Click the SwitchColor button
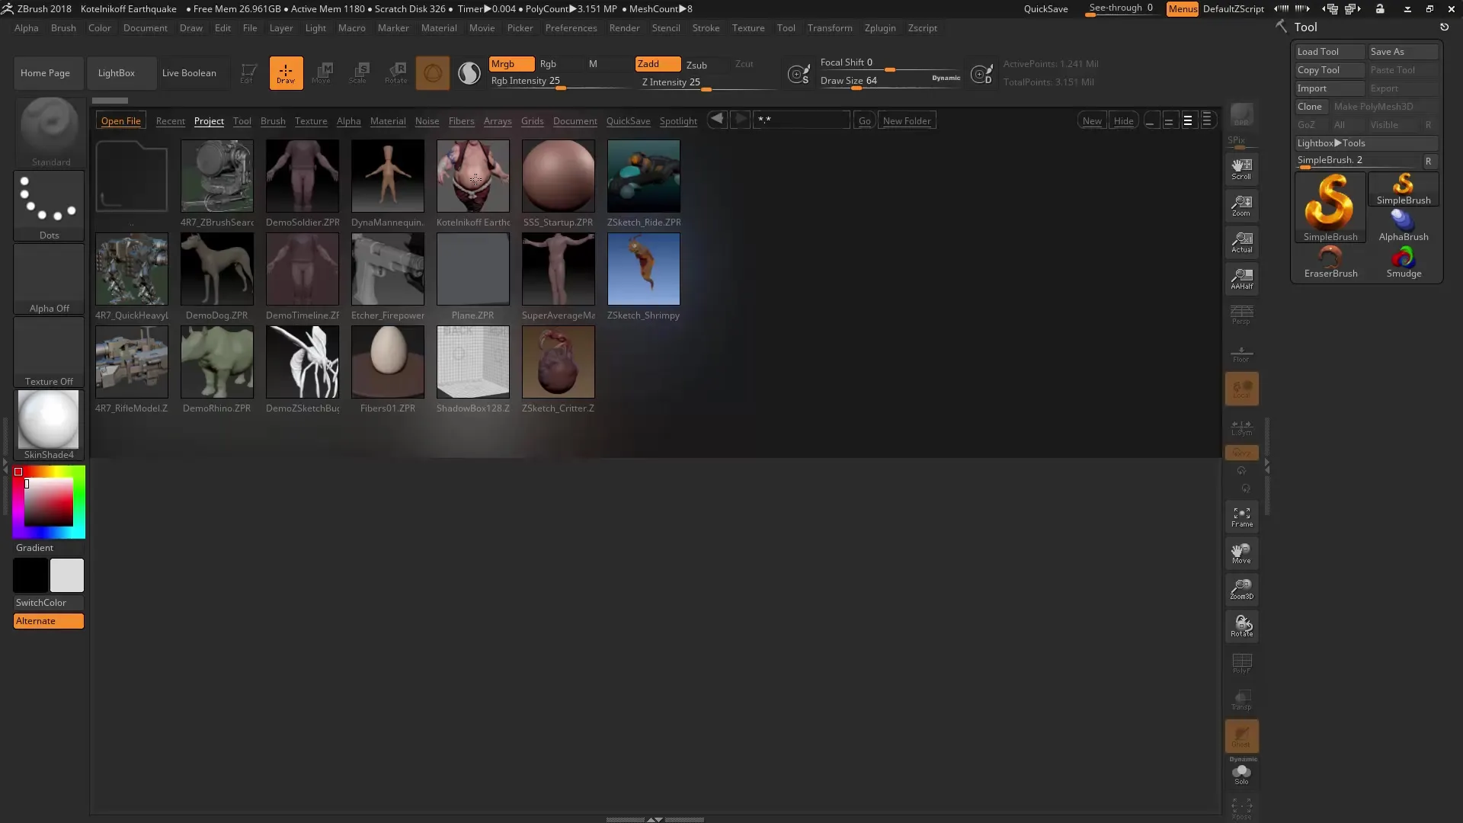 pyautogui.click(x=49, y=603)
